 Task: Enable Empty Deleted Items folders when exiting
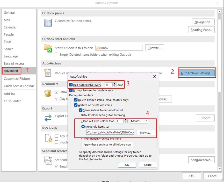point(56,54)
